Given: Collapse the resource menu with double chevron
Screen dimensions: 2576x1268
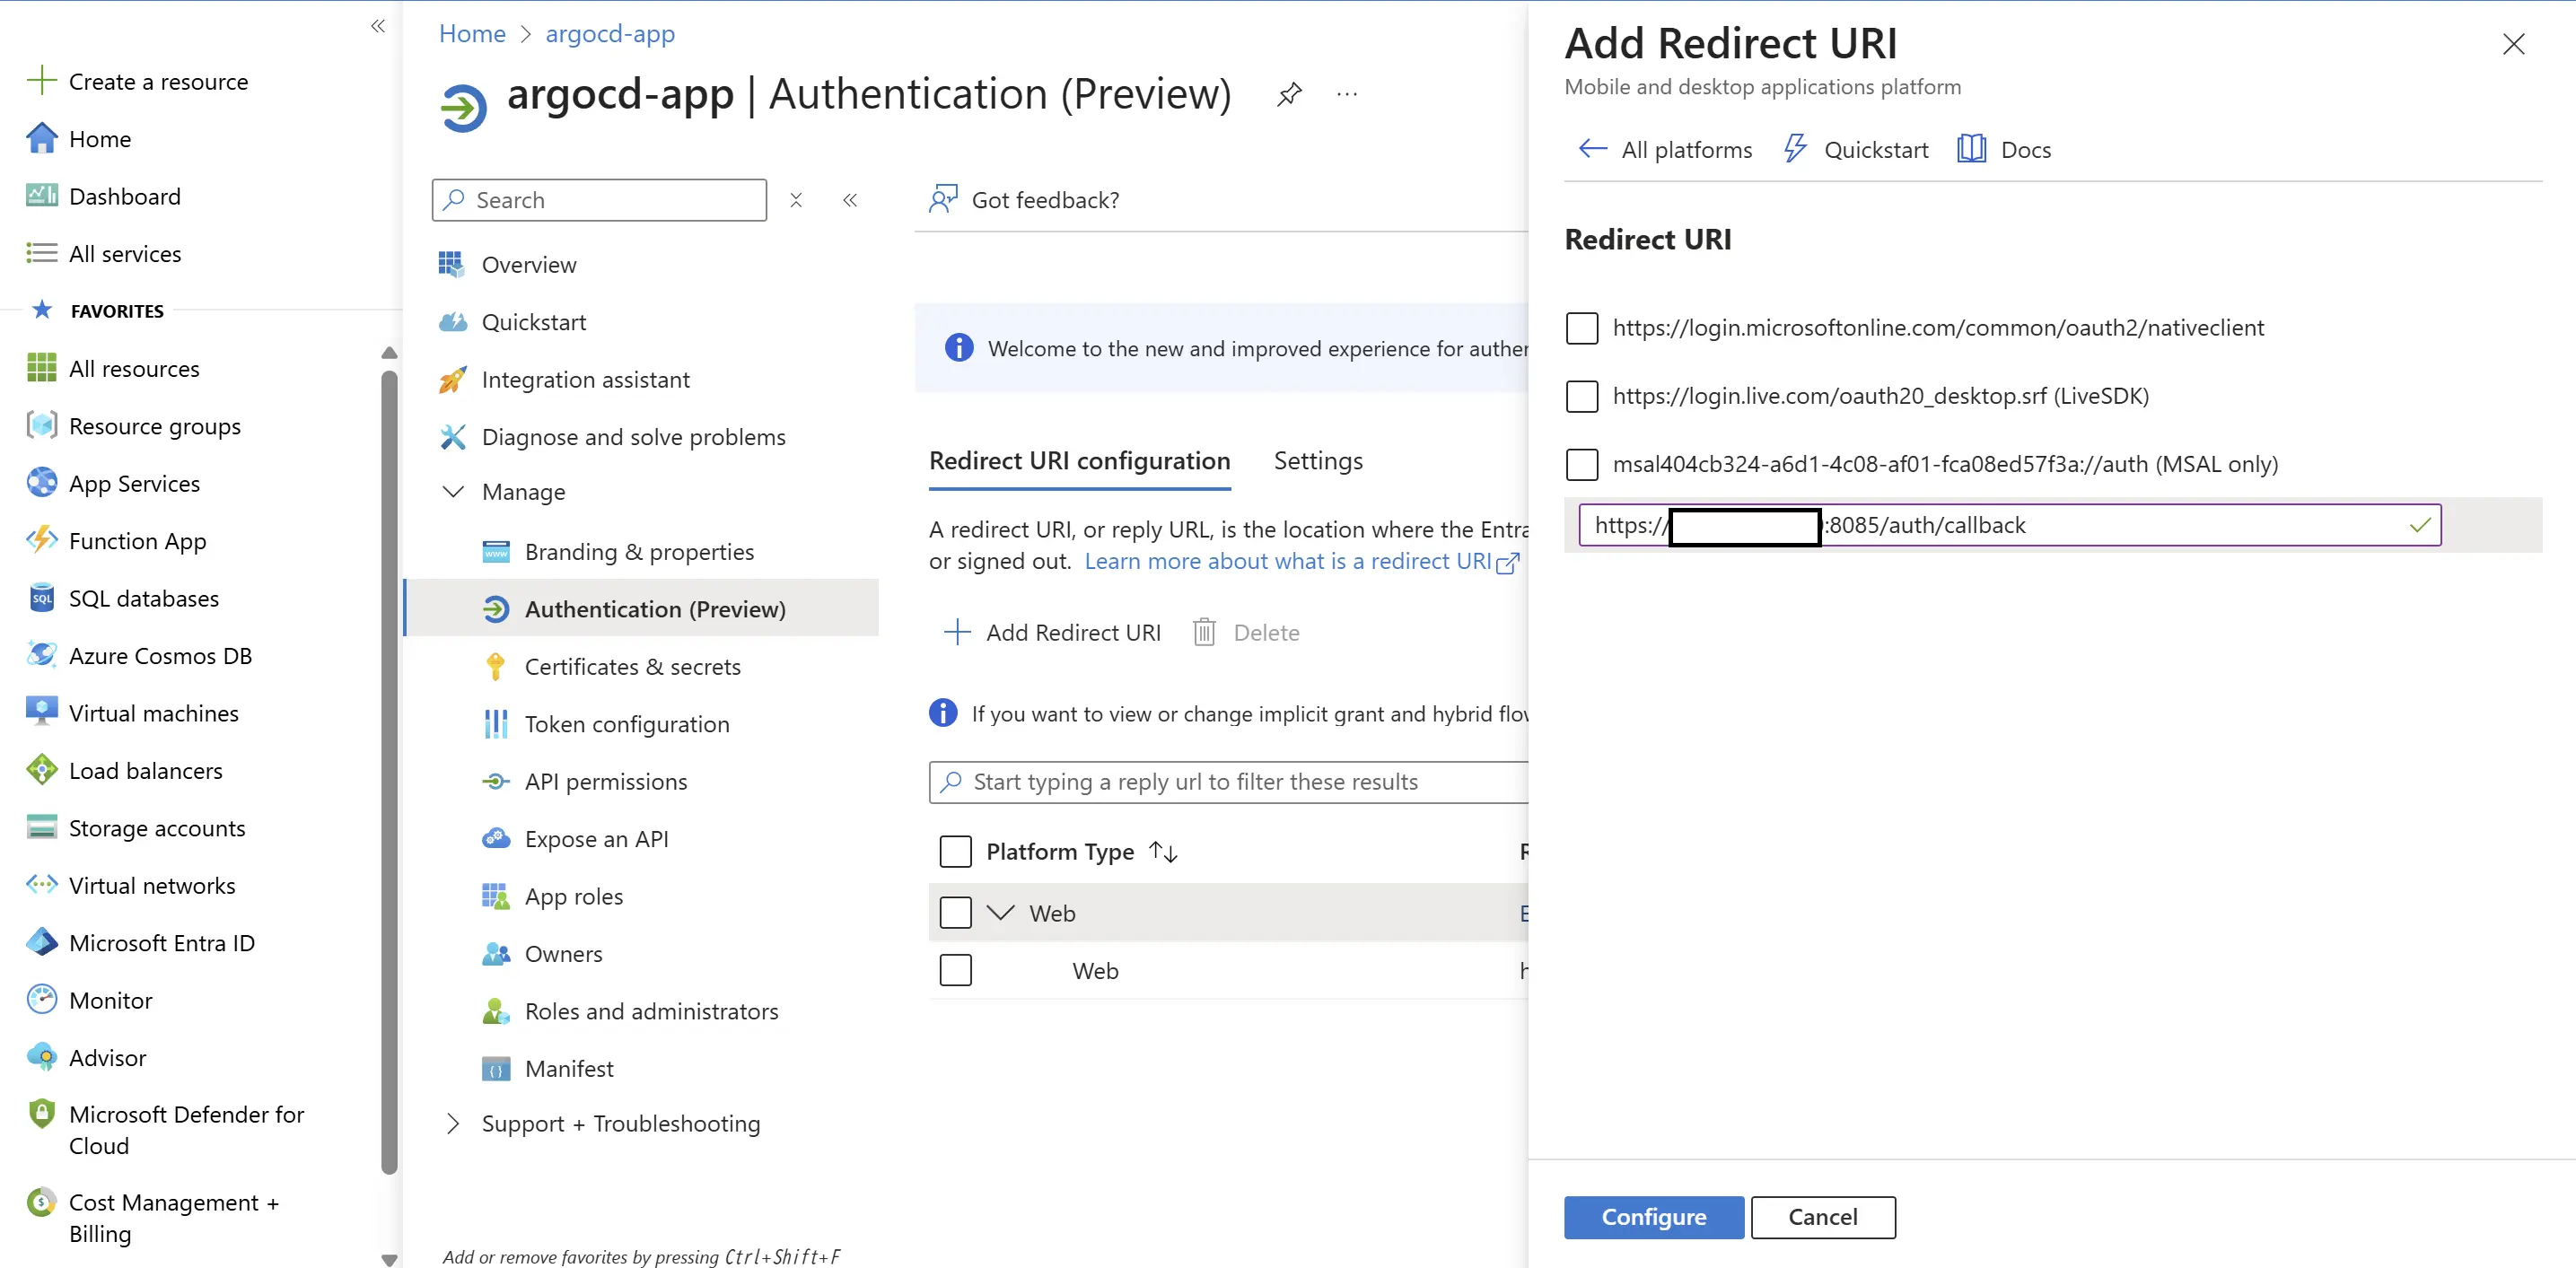Looking at the screenshot, I should (850, 200).
